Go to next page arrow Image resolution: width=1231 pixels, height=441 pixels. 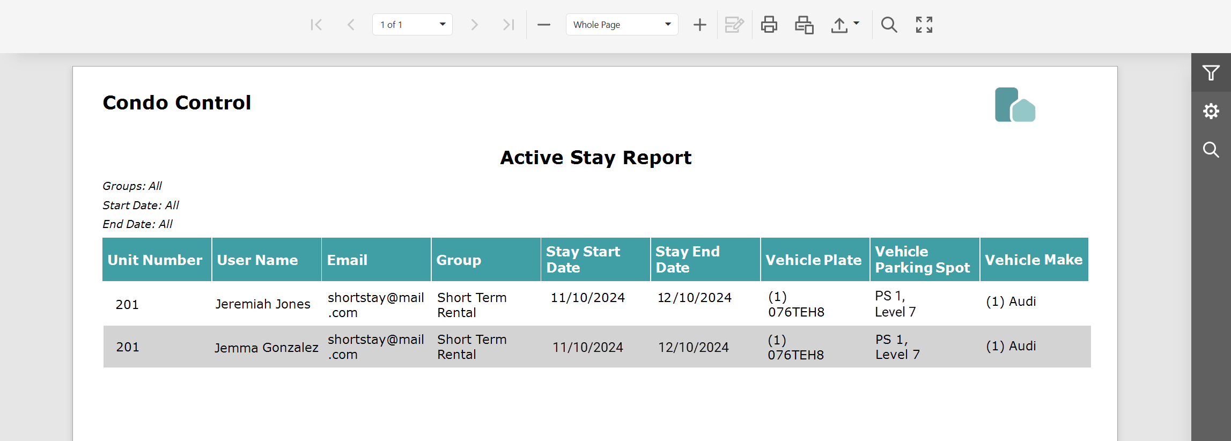tap(474, 25)
